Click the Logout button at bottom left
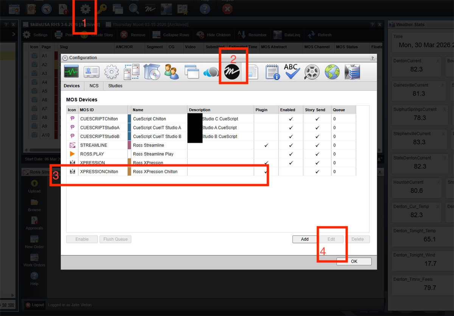This screenshot has height=316, width=454. tap(34, 305)
